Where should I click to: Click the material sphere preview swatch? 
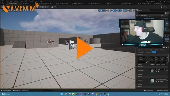click(x=152, y=81)
